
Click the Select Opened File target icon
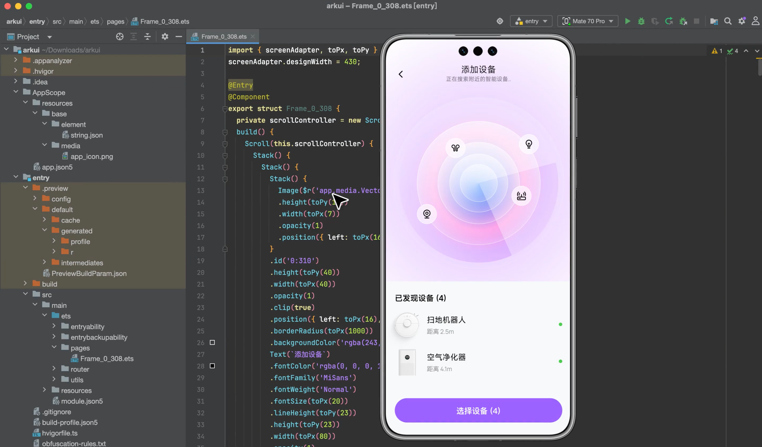click(x=120, y=37)
